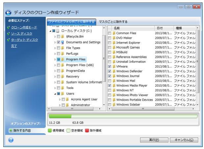Click the green arrow icon beside 除外する内容
The width and height of the screenshot is (204, 149).
(11, 130)
